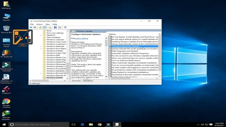Select the Internet Download Manager desktop icon
The image size is (226, 127).
click(x=6, y=115)
